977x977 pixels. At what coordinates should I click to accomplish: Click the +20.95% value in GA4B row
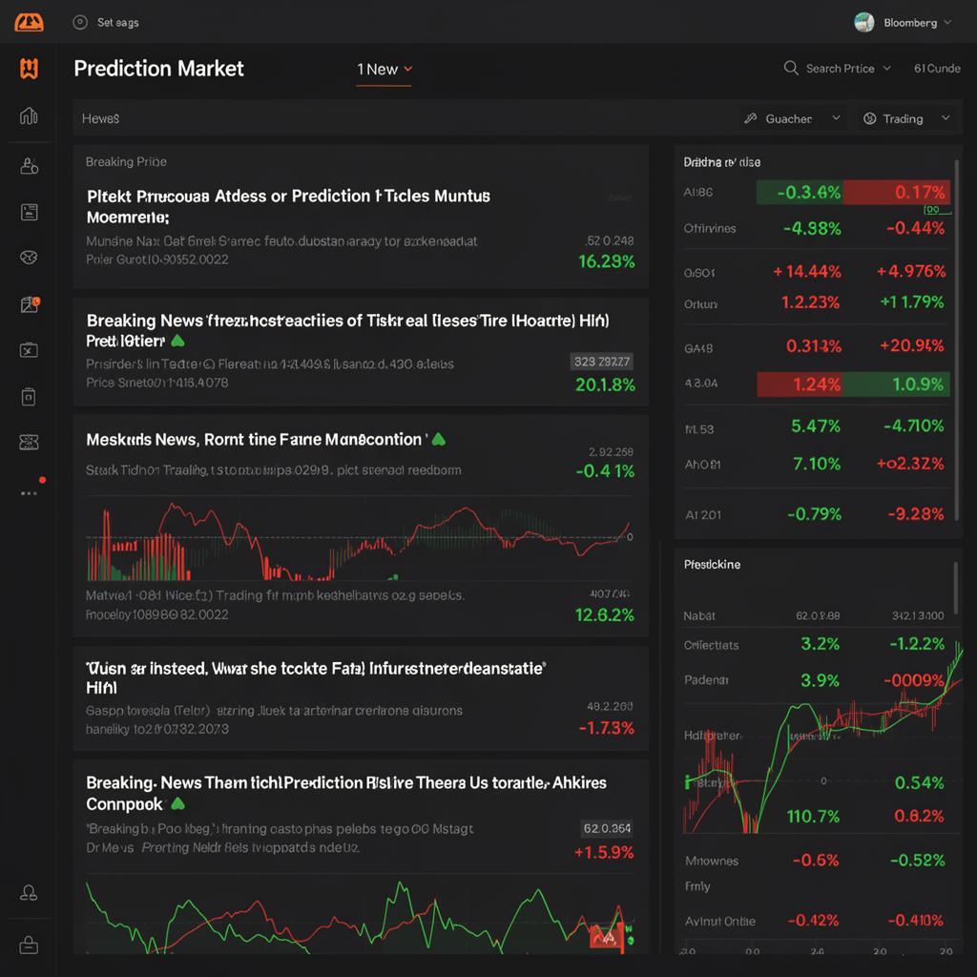[911, 345]
